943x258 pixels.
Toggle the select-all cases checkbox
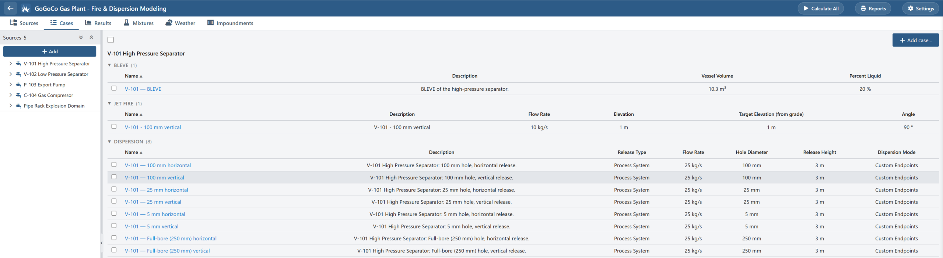tap(111, 40)
